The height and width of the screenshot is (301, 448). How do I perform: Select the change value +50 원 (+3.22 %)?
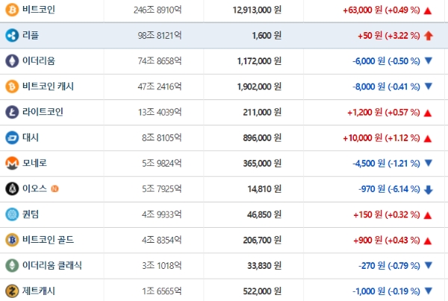click(x=389, y=36)
